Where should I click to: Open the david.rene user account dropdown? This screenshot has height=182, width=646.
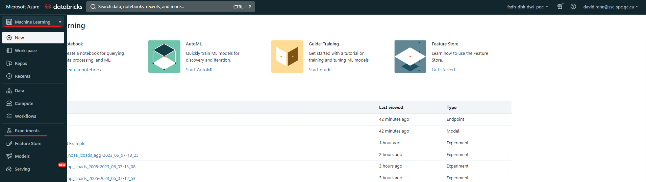pyautogui.click(x=611, y=7)
